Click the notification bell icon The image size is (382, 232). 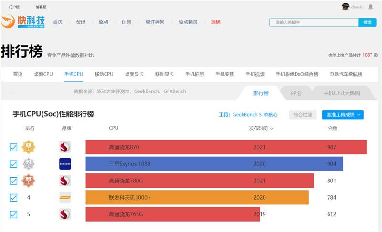pos(371,7)
